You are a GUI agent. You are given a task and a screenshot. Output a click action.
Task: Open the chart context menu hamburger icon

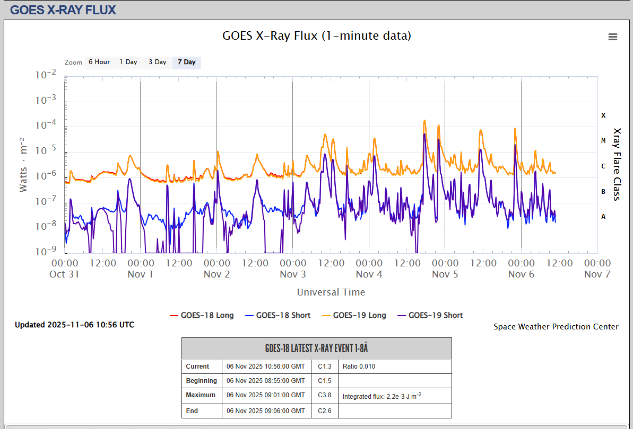pyautogui.click(x=613, y=37)
